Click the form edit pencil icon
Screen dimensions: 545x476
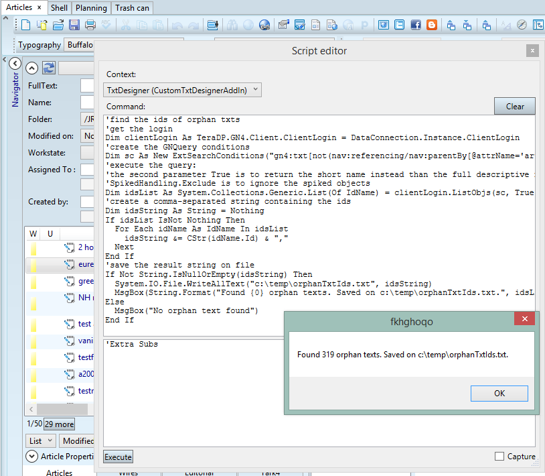pos(299,25)
